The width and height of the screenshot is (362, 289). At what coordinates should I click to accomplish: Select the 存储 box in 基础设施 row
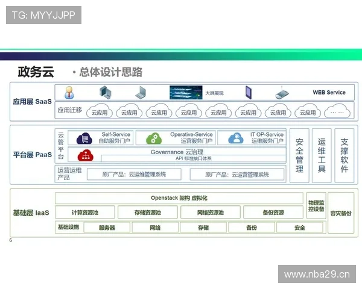(x=203, y=228)
